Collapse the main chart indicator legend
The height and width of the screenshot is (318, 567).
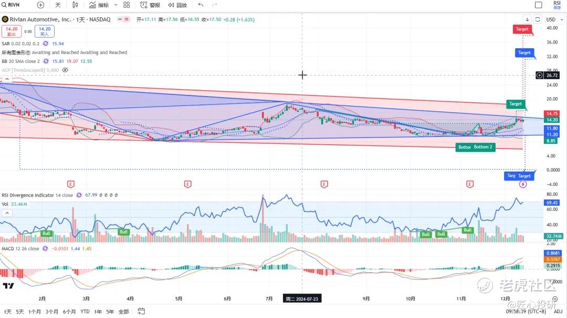pos(7,79)
